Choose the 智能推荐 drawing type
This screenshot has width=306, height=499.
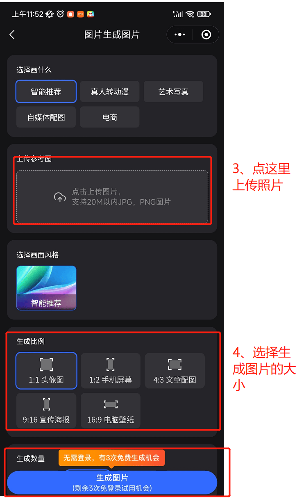(46, 91)
